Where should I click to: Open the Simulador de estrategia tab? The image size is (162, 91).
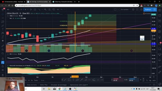59,85
